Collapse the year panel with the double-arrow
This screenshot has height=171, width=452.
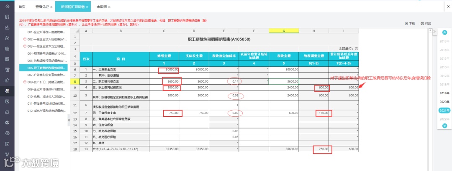434,31
